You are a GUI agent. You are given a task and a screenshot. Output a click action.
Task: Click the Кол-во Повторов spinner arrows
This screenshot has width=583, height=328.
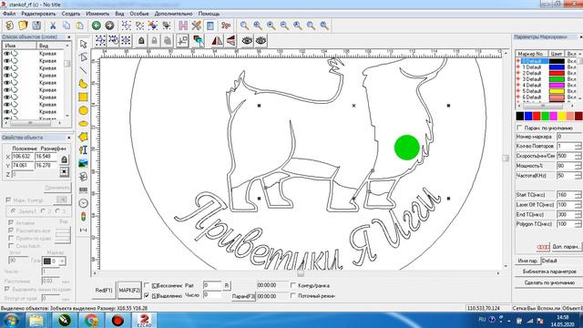[x=578, y=146]
